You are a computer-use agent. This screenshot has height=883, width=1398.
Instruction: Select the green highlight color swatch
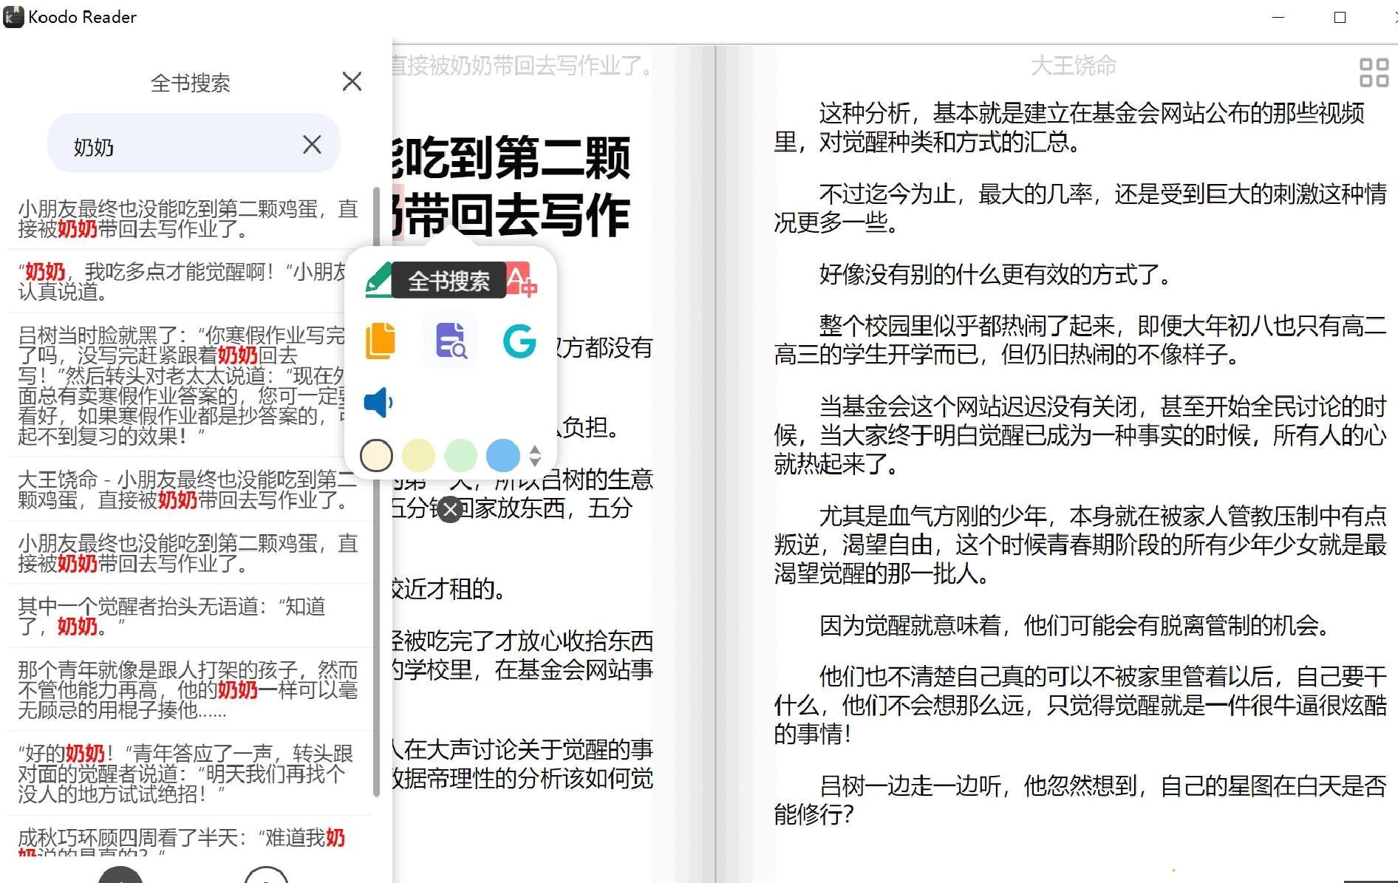[x=460, y=456]
